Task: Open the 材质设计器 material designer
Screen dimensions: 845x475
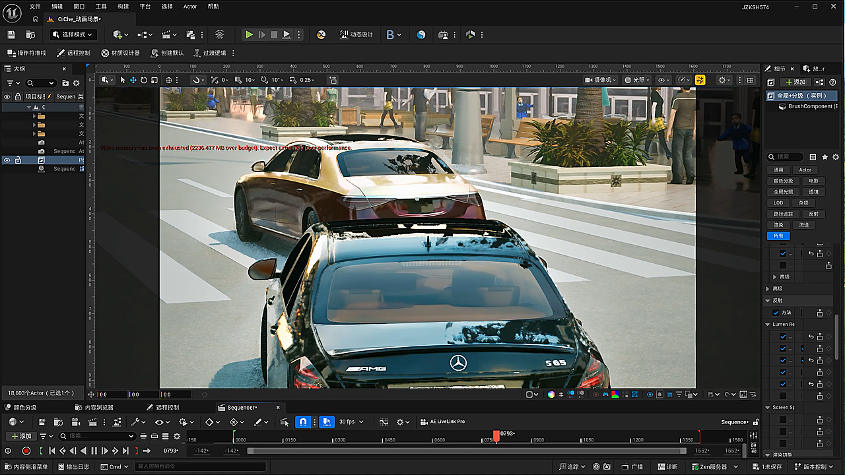Action: tap(121, 53)
